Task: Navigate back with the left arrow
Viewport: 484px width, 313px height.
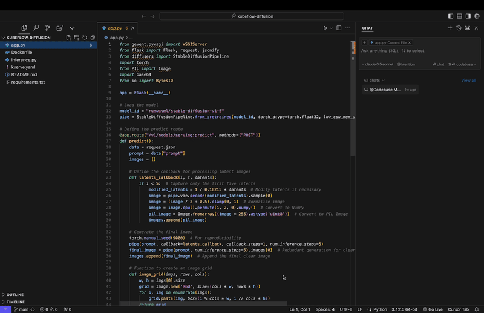Action: point(143,16)
